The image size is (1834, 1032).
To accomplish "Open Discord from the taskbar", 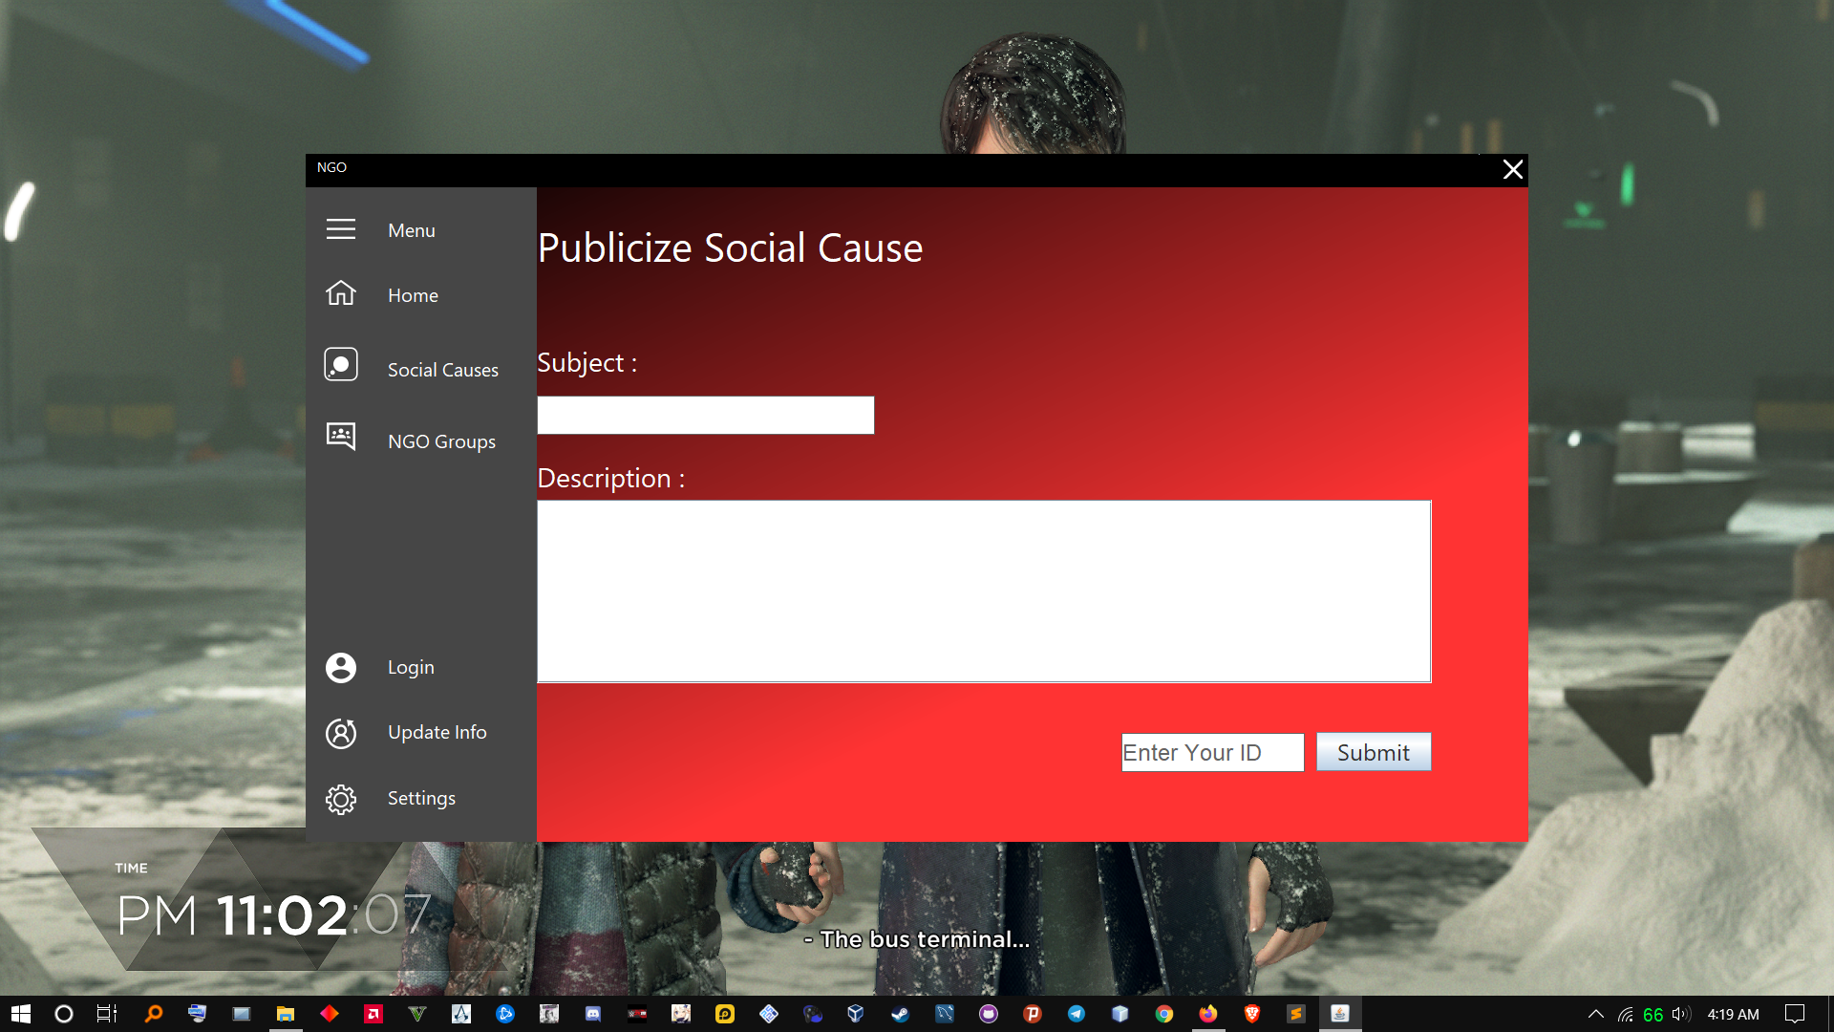I will click(593, 1014).
